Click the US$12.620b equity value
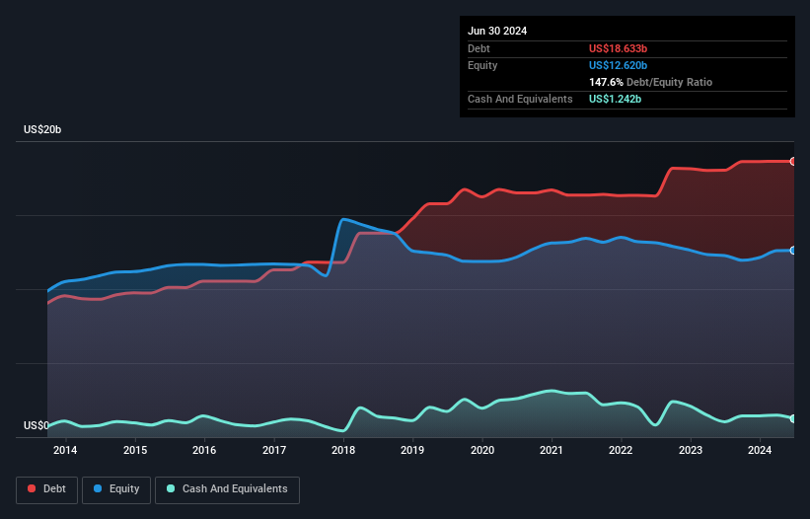The image size is (810, 519). (x=618, y=65)
